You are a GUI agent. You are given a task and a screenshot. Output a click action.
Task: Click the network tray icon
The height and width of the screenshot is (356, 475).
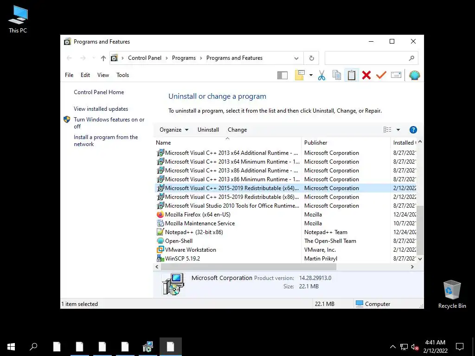pyautogui.click(x=404, y=347)
